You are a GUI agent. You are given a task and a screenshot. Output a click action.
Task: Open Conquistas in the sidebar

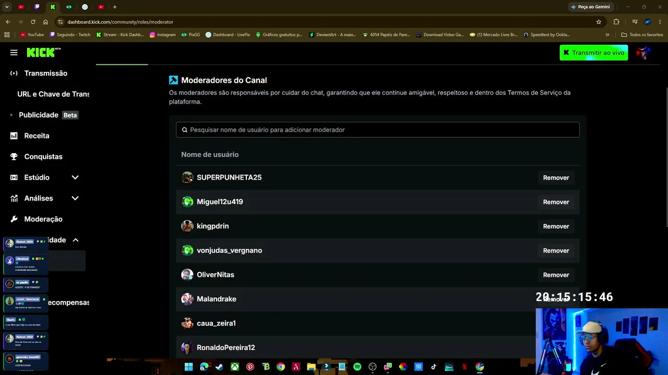coord(43,157)
